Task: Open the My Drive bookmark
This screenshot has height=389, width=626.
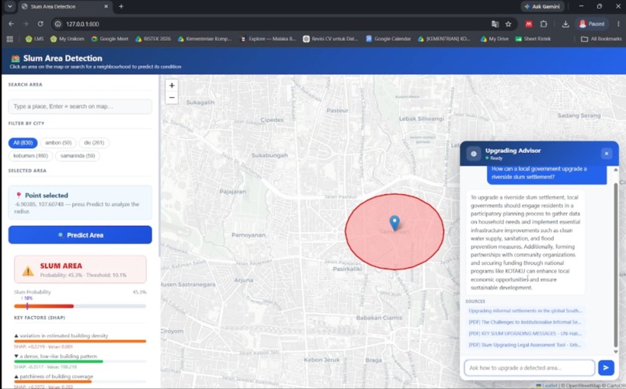Action: 494,39
